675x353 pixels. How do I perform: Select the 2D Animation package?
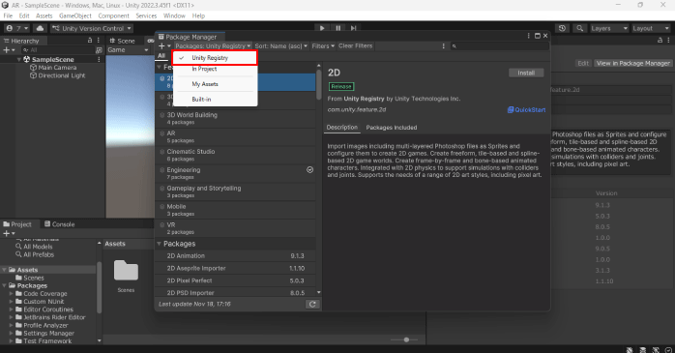coord(235,255)
